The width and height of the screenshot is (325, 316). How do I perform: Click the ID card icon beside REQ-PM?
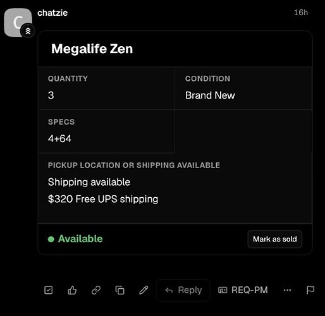click(223, 290)
